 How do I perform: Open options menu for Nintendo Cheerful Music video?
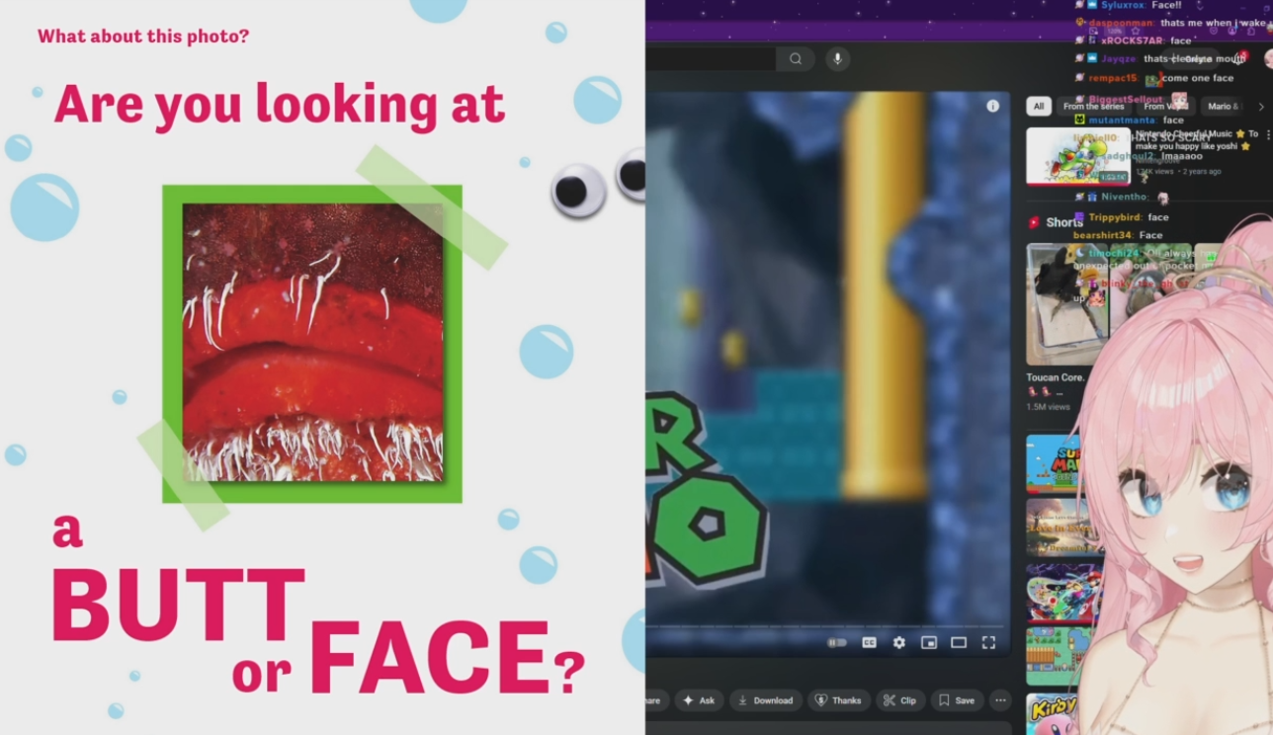(1268, 134)
